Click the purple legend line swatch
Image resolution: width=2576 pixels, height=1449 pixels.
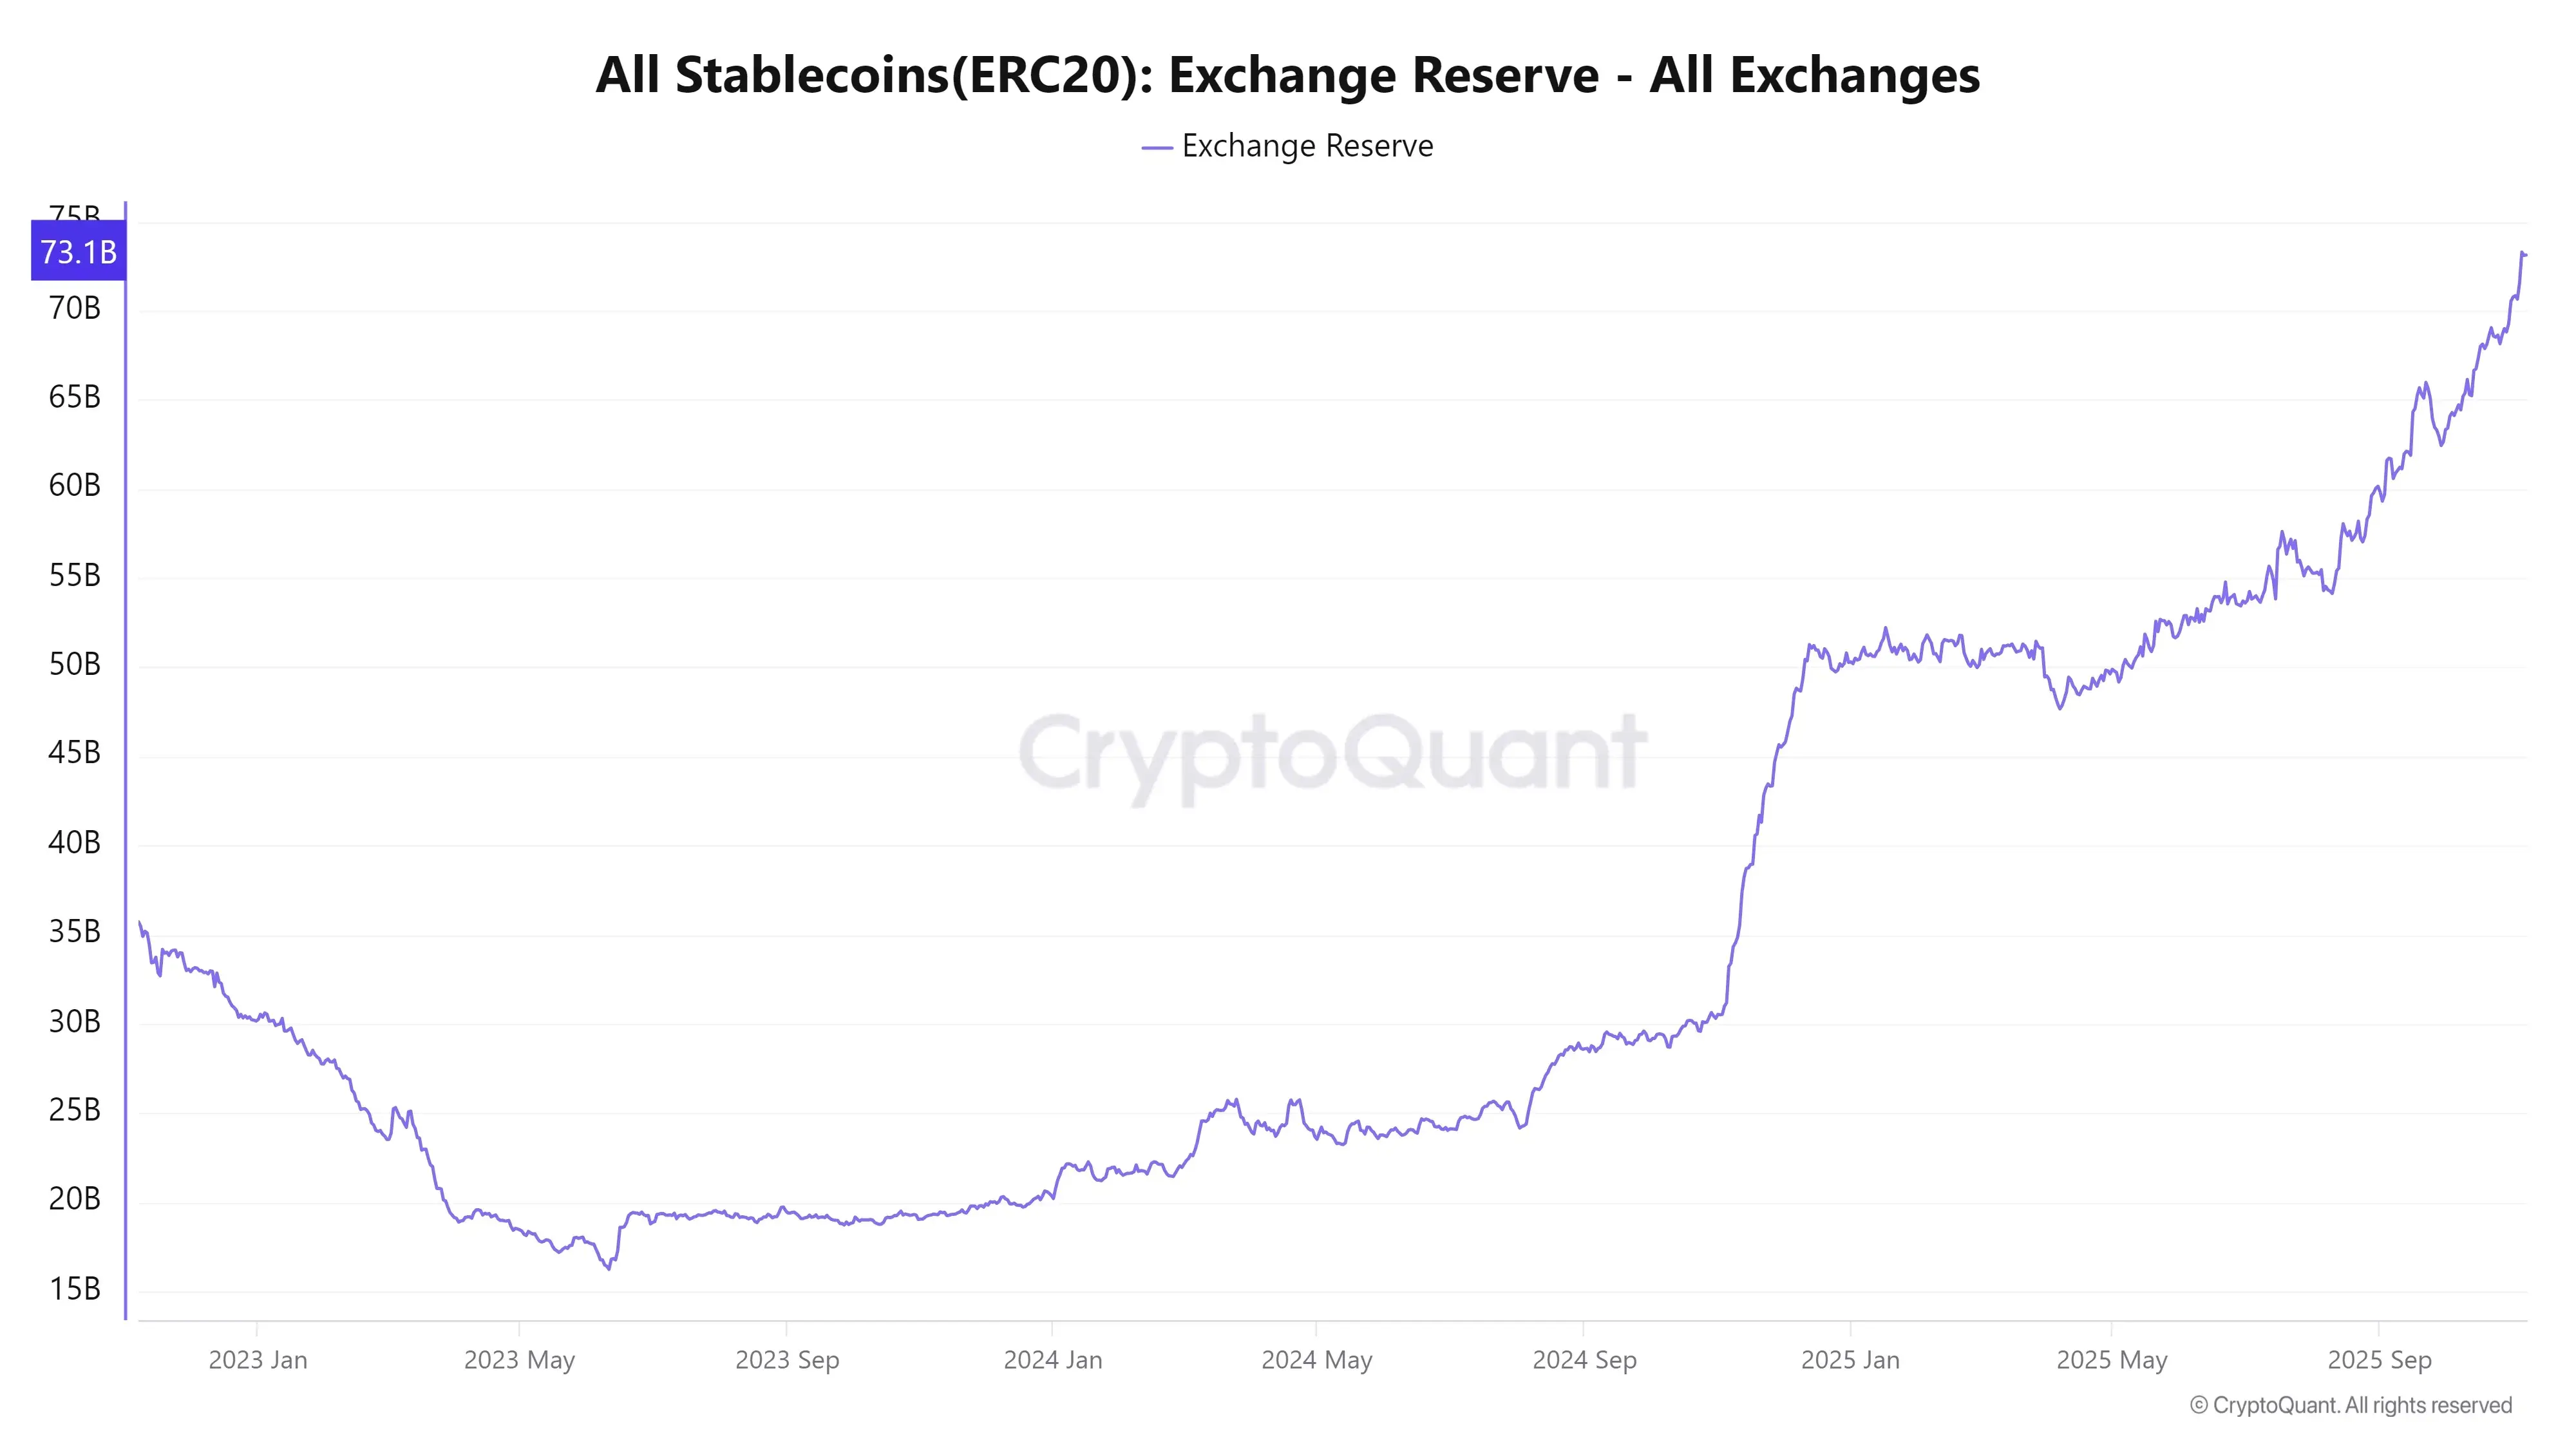click(1156, 148)
